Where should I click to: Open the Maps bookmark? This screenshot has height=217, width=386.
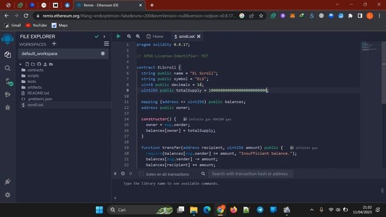[x=60, y=25]
